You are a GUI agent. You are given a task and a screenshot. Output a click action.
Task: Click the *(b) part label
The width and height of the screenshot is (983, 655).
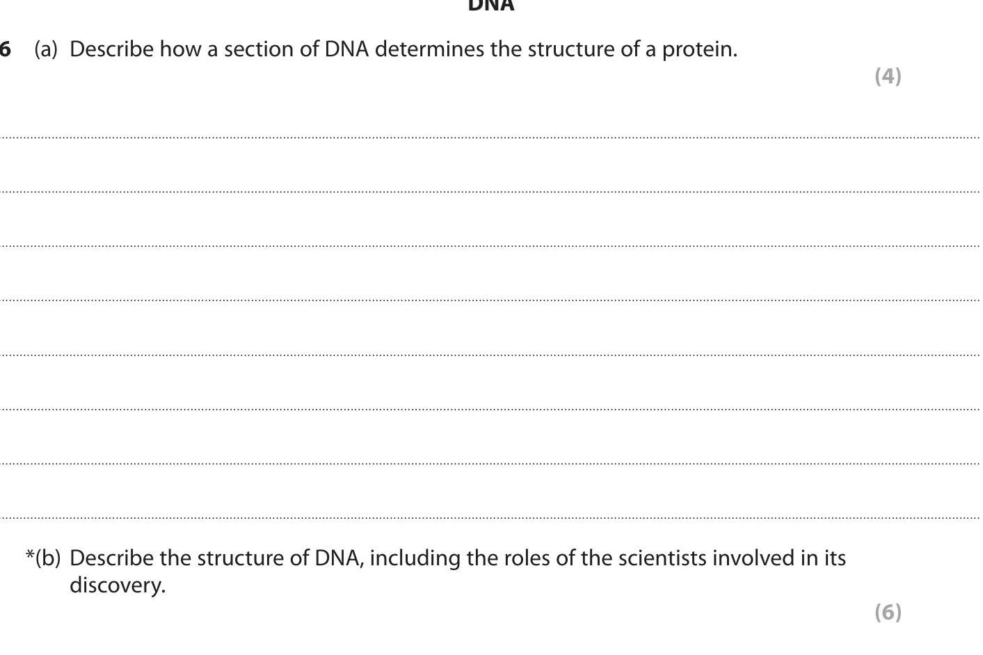point(43,558)
